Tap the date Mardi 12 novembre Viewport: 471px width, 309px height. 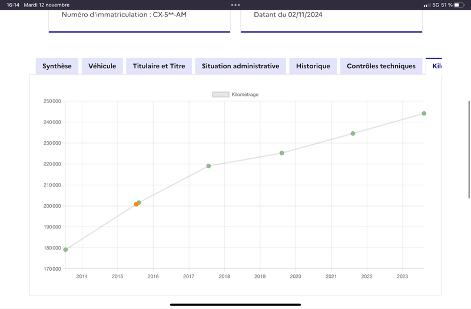pos(47,5)
